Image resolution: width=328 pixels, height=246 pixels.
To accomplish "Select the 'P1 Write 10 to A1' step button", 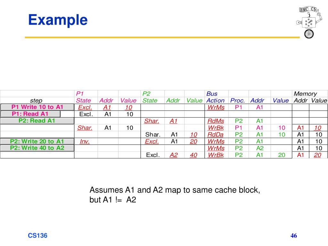I will (37, 107).
